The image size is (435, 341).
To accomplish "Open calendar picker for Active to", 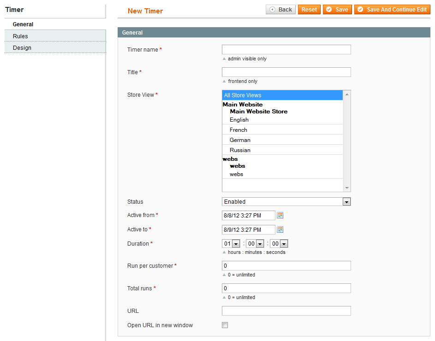I will (280, 229).
